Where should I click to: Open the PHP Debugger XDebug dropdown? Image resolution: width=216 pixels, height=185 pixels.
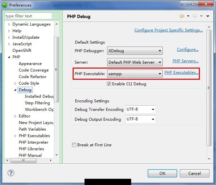[x=135, y=51]
